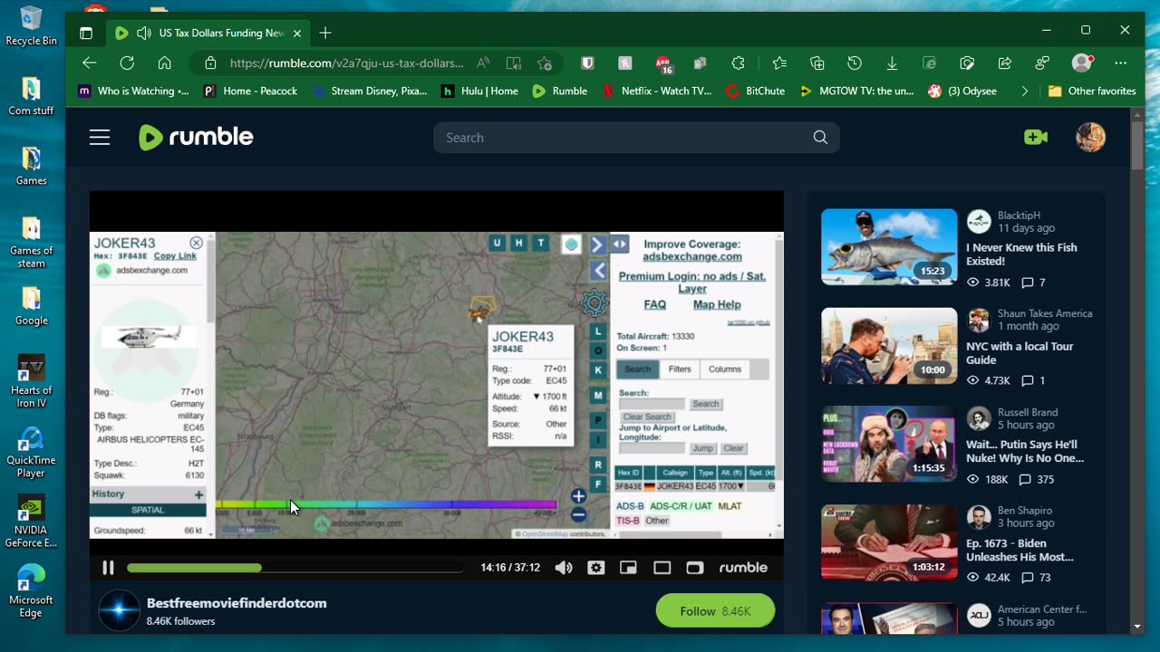Share this page
This screenshot has height=652, width=1160.
tap(1004, 63)
